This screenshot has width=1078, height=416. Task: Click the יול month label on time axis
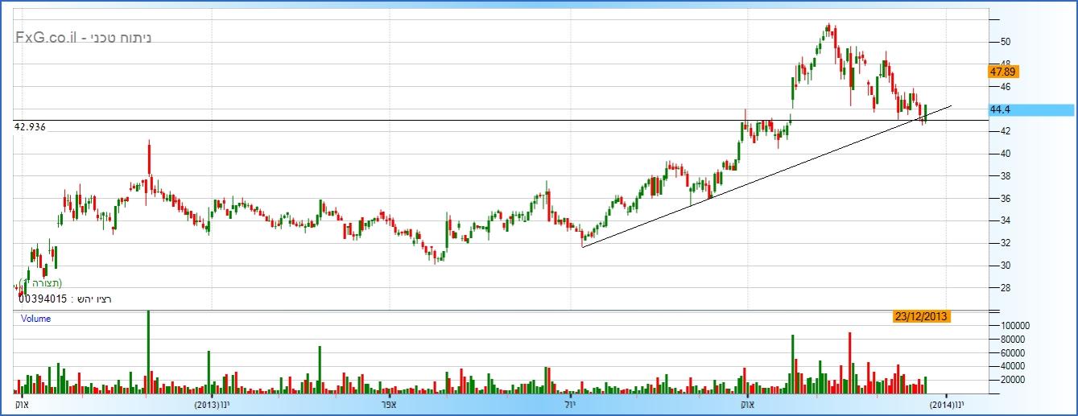pos(570,405)
